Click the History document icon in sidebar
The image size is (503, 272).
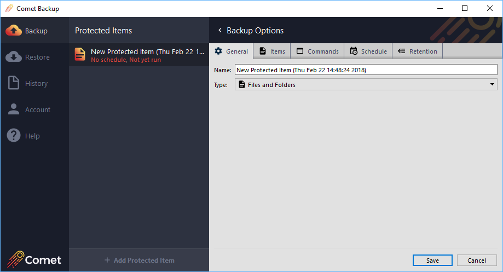click(x=14, y=83)
